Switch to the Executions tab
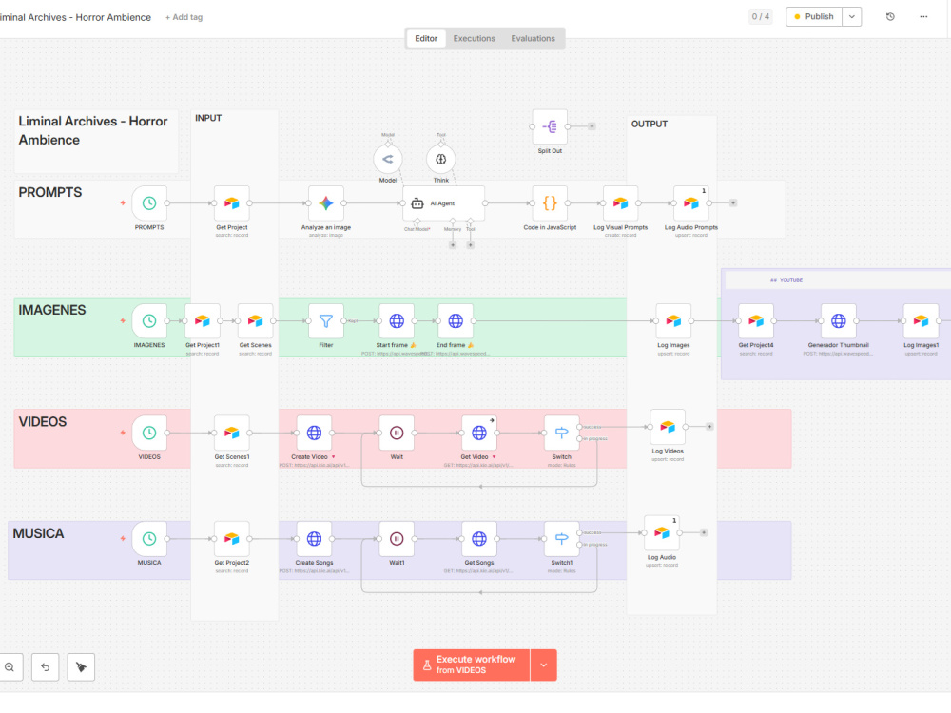Screen dimensions: 951x713 click(475, 38)
